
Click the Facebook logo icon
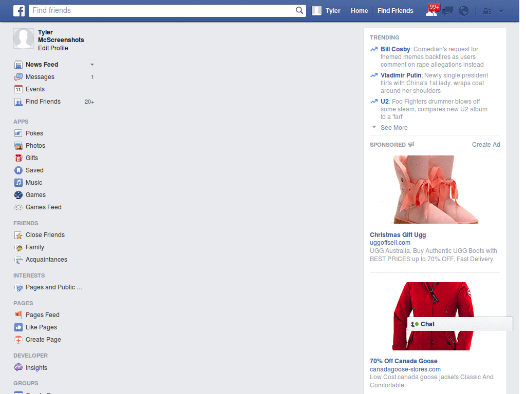coord(19,11)
